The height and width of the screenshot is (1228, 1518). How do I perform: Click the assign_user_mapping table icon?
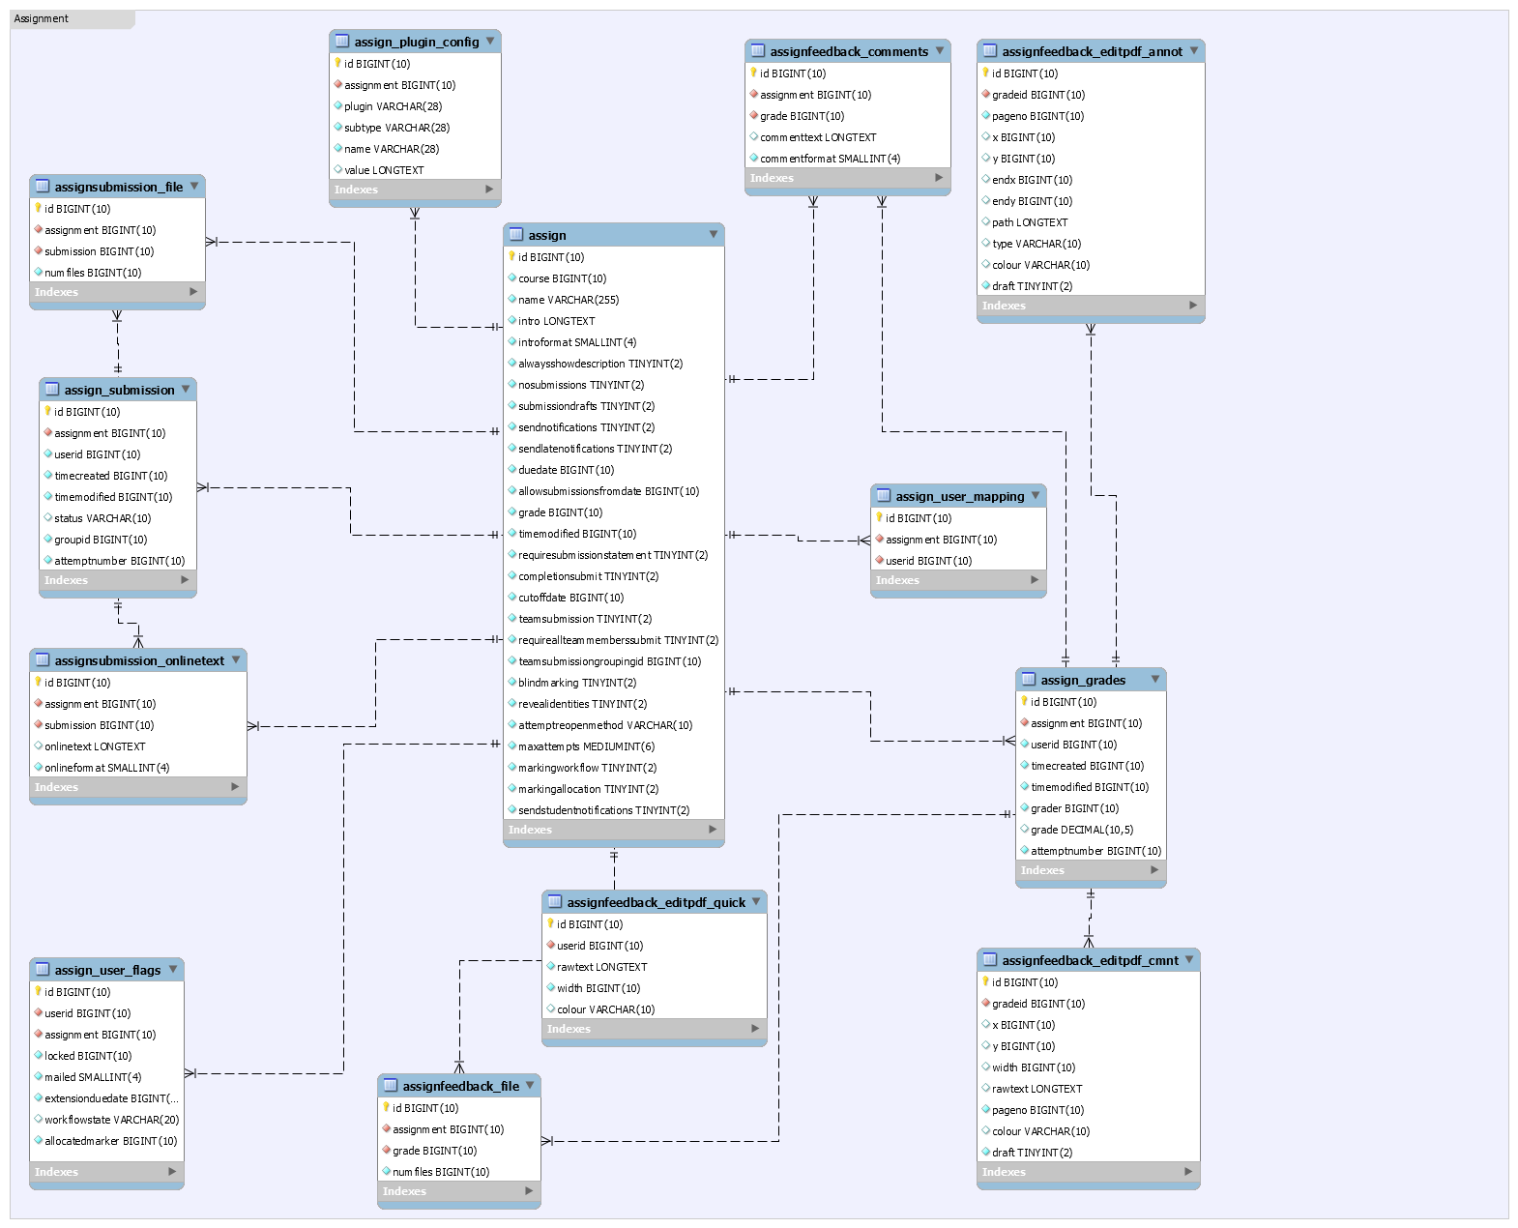[x=884, y=495]
